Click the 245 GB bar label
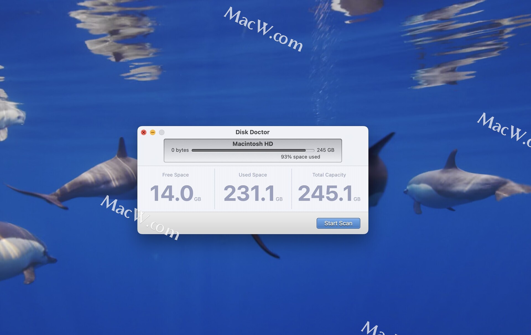The width and height of the screenshot is (531, 335). (325, 150)
